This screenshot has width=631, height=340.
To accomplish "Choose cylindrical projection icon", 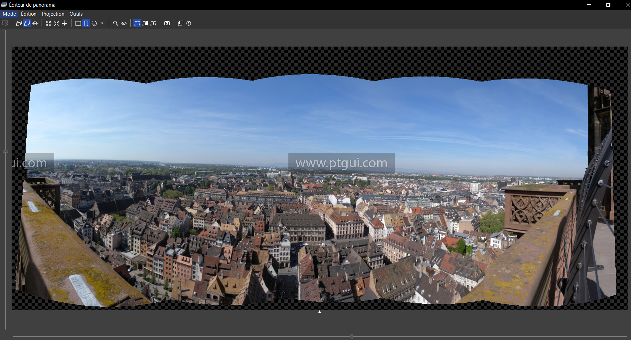I will [86, 23].
